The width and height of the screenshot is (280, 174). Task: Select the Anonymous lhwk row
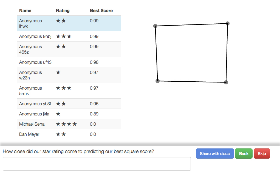coord(69,23)
